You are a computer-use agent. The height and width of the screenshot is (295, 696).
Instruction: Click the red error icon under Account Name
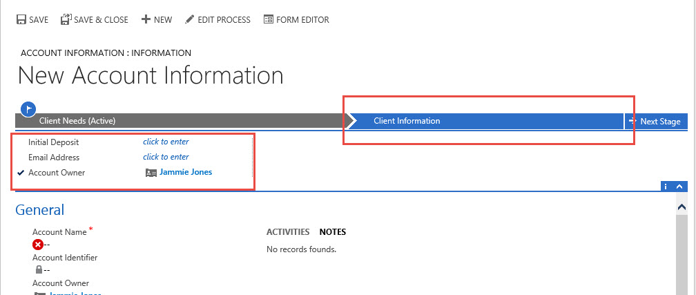pyautogui.click(x=37, y=245)
